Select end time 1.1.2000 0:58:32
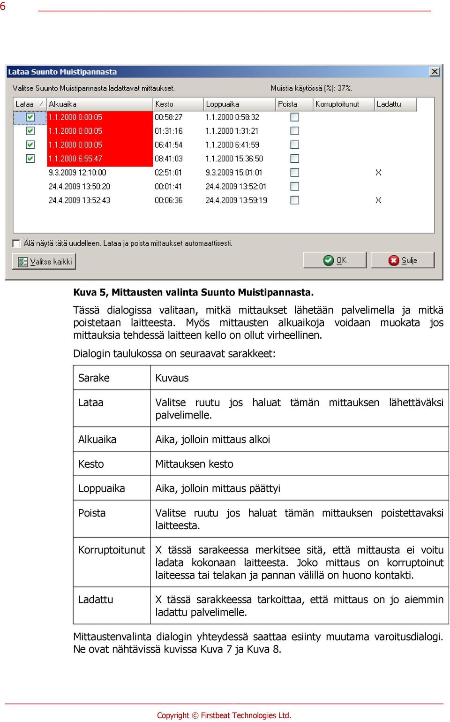This screenshot has width=450, height=722. click(232, 117)
